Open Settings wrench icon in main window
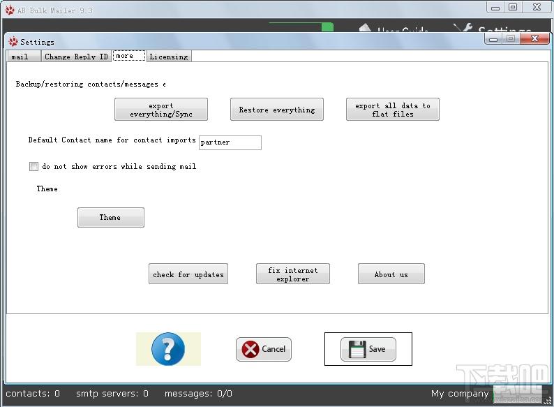Screen dimensions: 554x407 (x=463, y=28)
